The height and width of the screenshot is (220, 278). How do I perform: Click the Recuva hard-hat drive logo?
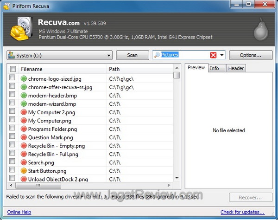click(21, 29)
